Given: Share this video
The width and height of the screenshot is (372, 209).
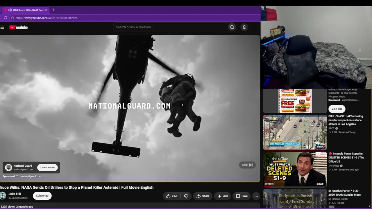Looking at the screenshot, I should click(203, 196).
